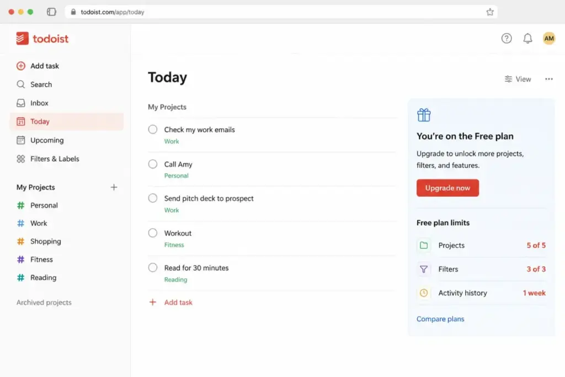Click the red plus Add task icon in sidebar
This screenshot has height=377, width=565.
(x=21, y=66)
